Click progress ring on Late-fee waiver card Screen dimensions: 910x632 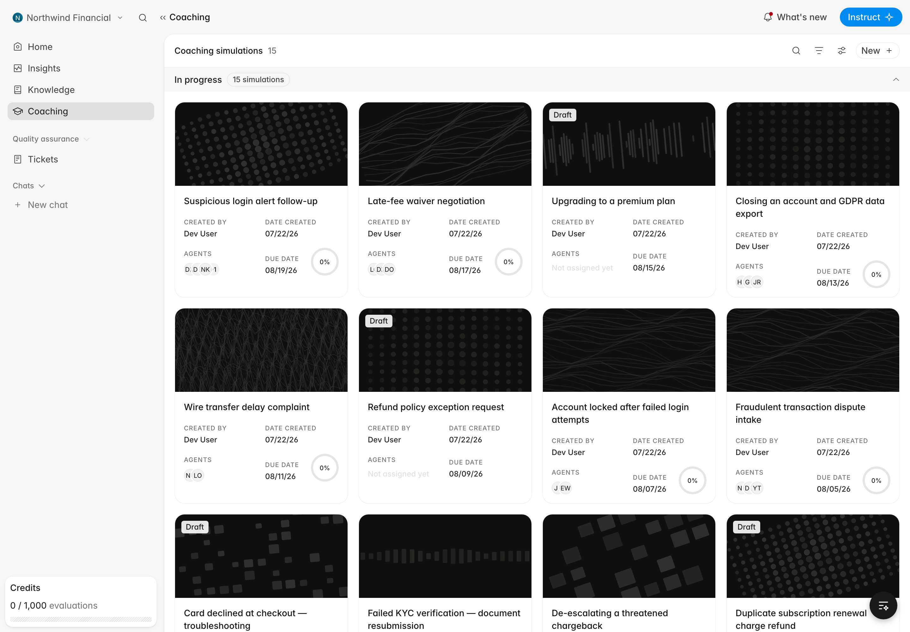(x=508, y=262)
